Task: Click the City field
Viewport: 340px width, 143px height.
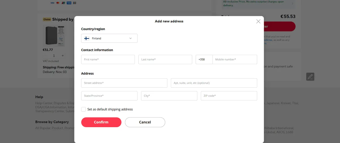Action: (169, 96)
